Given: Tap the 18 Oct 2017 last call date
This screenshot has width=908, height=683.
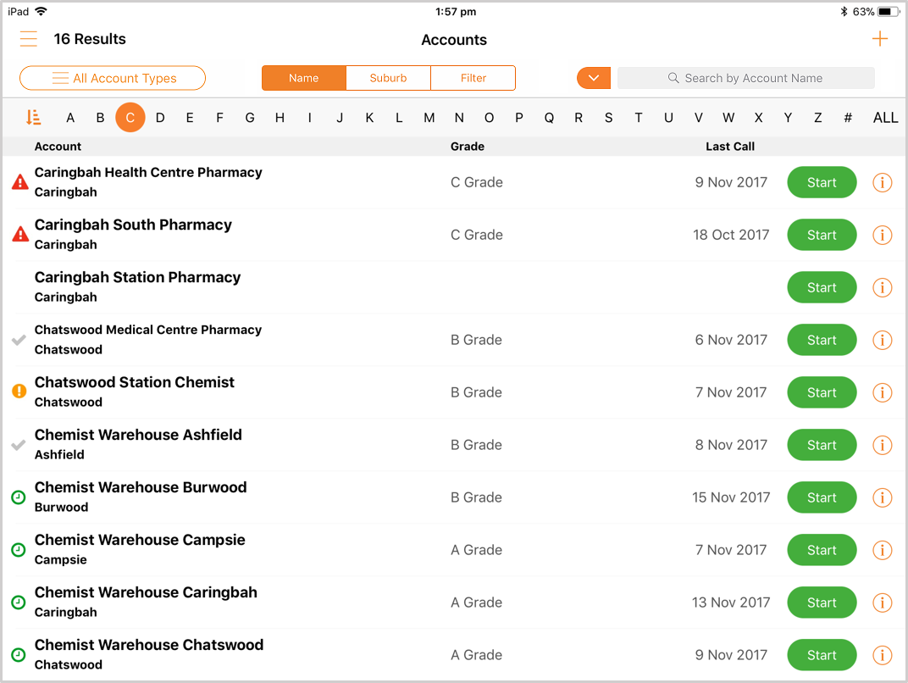Looking at the screenshot, I should coord(731,236).
